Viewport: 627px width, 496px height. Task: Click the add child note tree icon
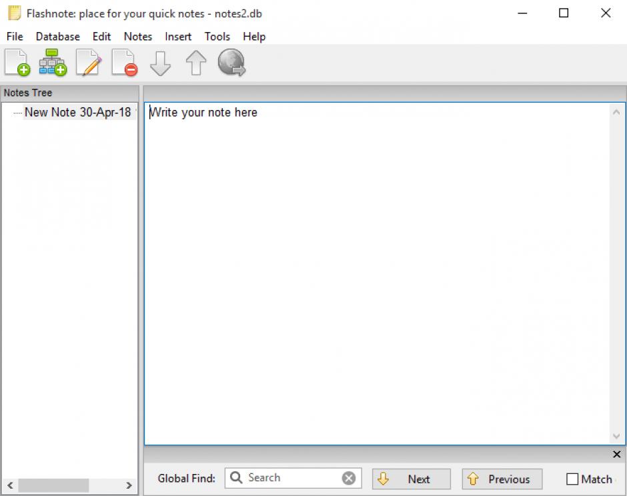pos(53,63)
